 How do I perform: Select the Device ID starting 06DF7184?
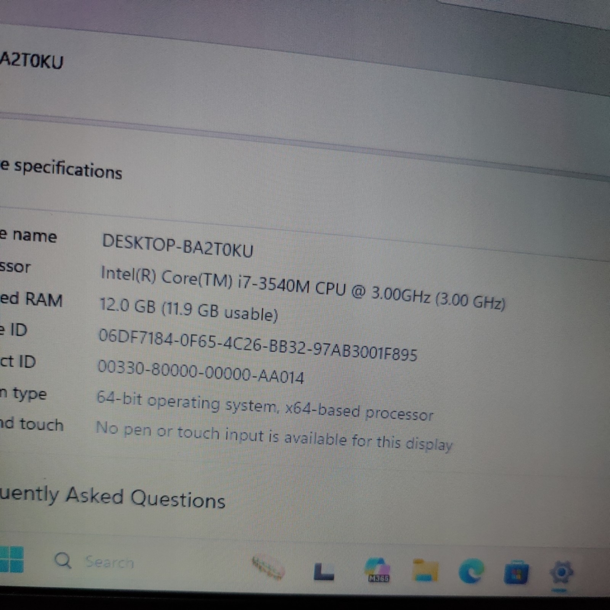(258, 345)
